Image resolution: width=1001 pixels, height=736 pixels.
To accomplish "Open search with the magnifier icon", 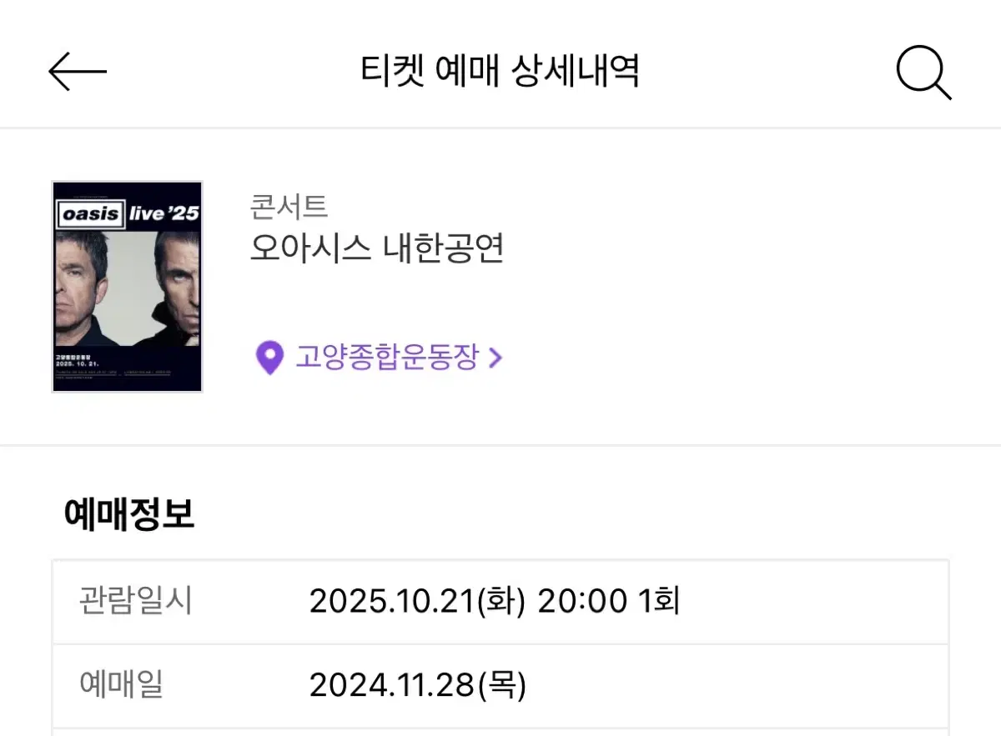I will click(x=923, y=73).
